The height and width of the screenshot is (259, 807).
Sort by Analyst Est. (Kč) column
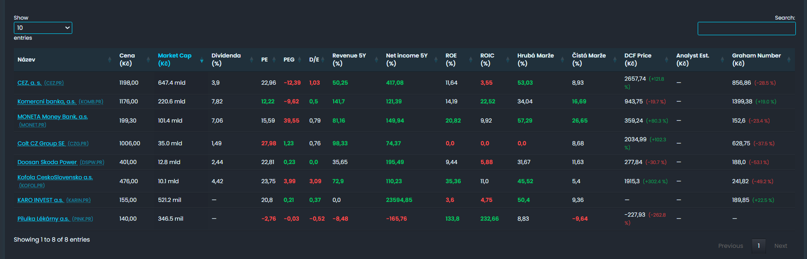tap(700, 60)
